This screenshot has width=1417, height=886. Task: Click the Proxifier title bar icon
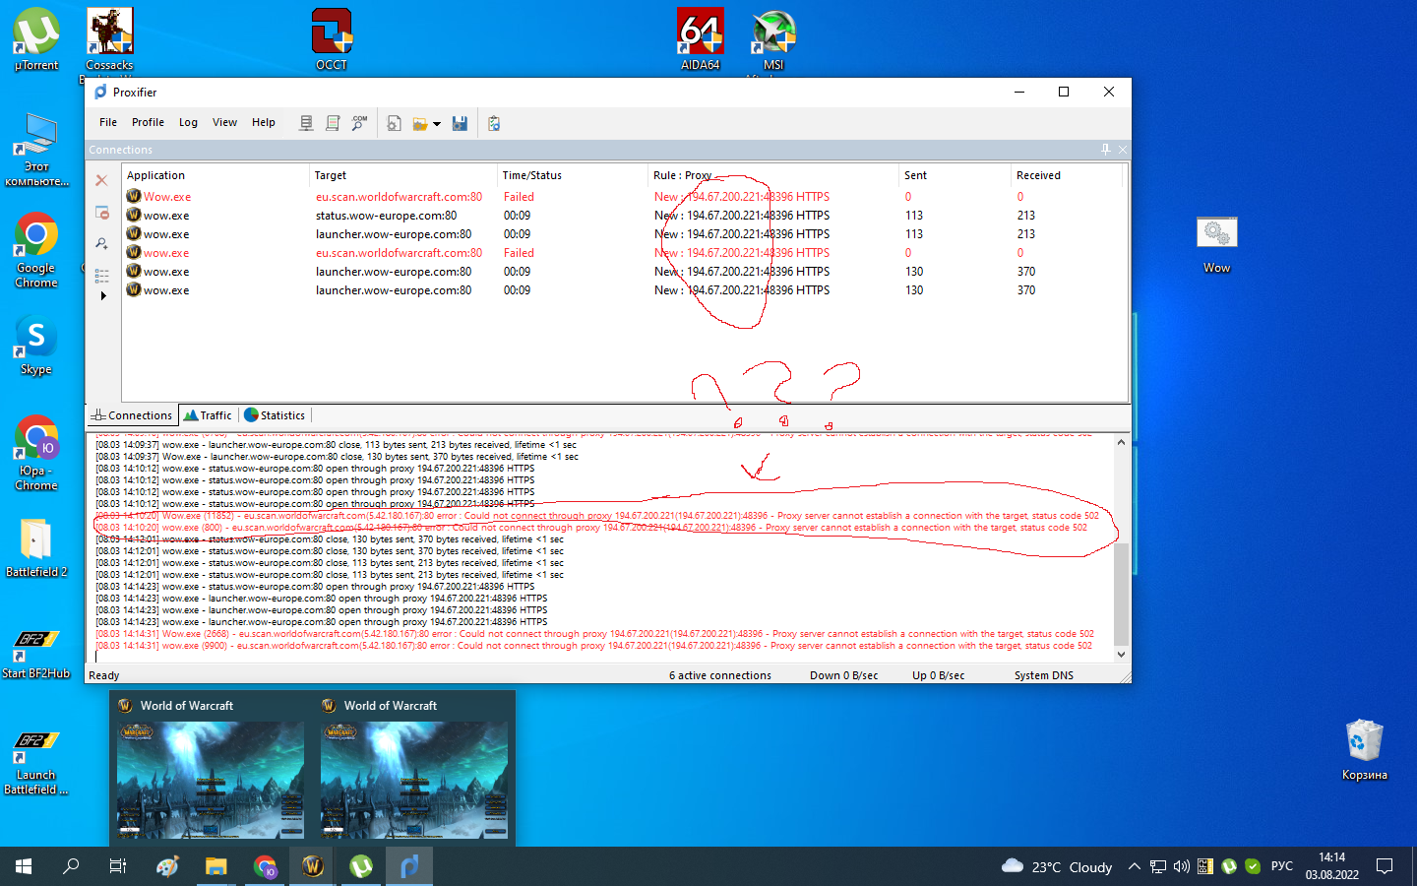(100, 92)
